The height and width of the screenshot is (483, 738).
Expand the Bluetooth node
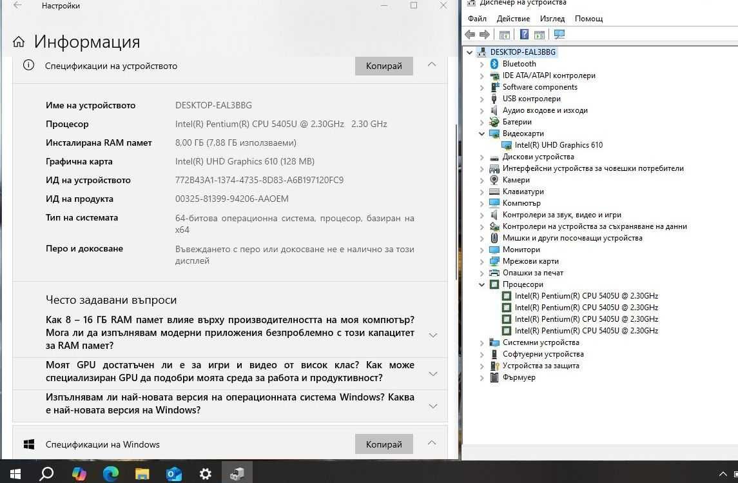pos(481,64)
